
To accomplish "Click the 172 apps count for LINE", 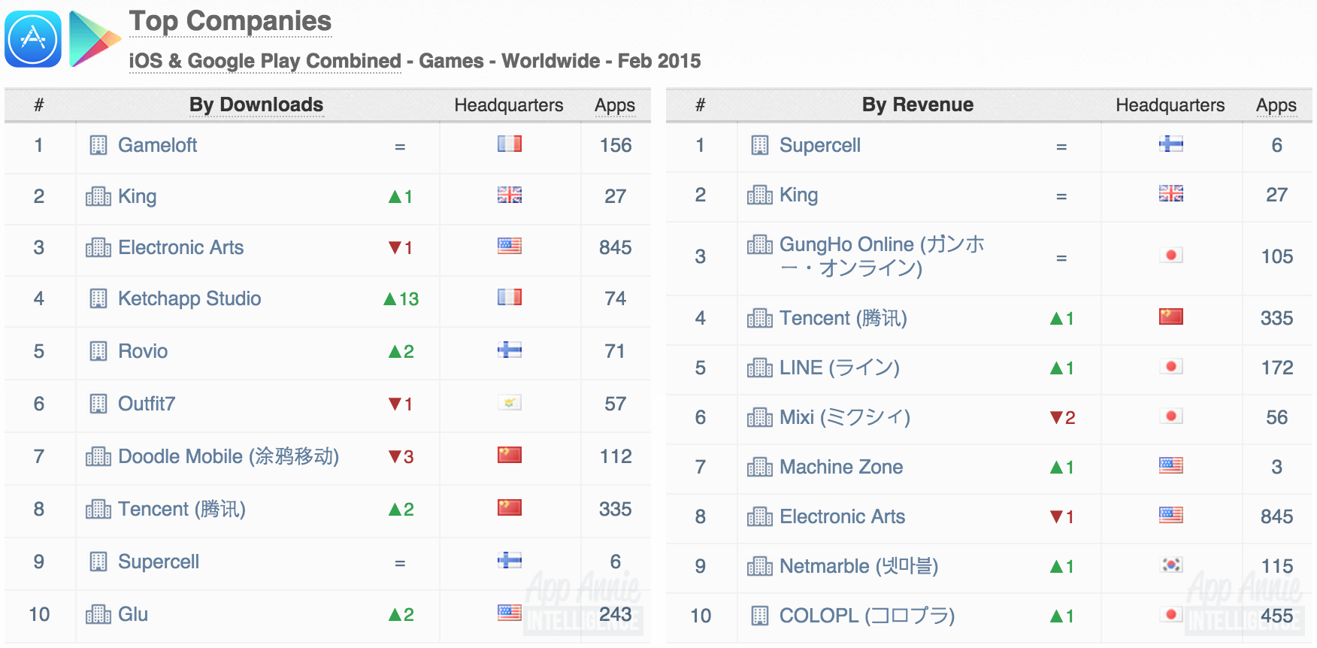I will [x=1277, y=368].
